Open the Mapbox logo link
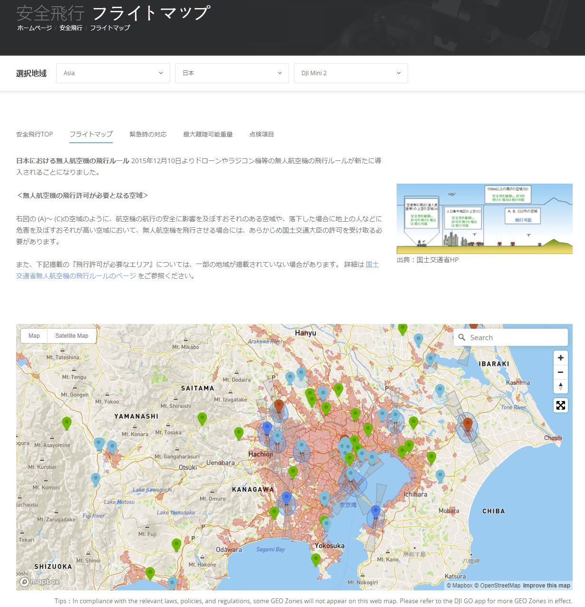This screenshot has width=585, height=607. pyautogui.click(x=40, y=582)
